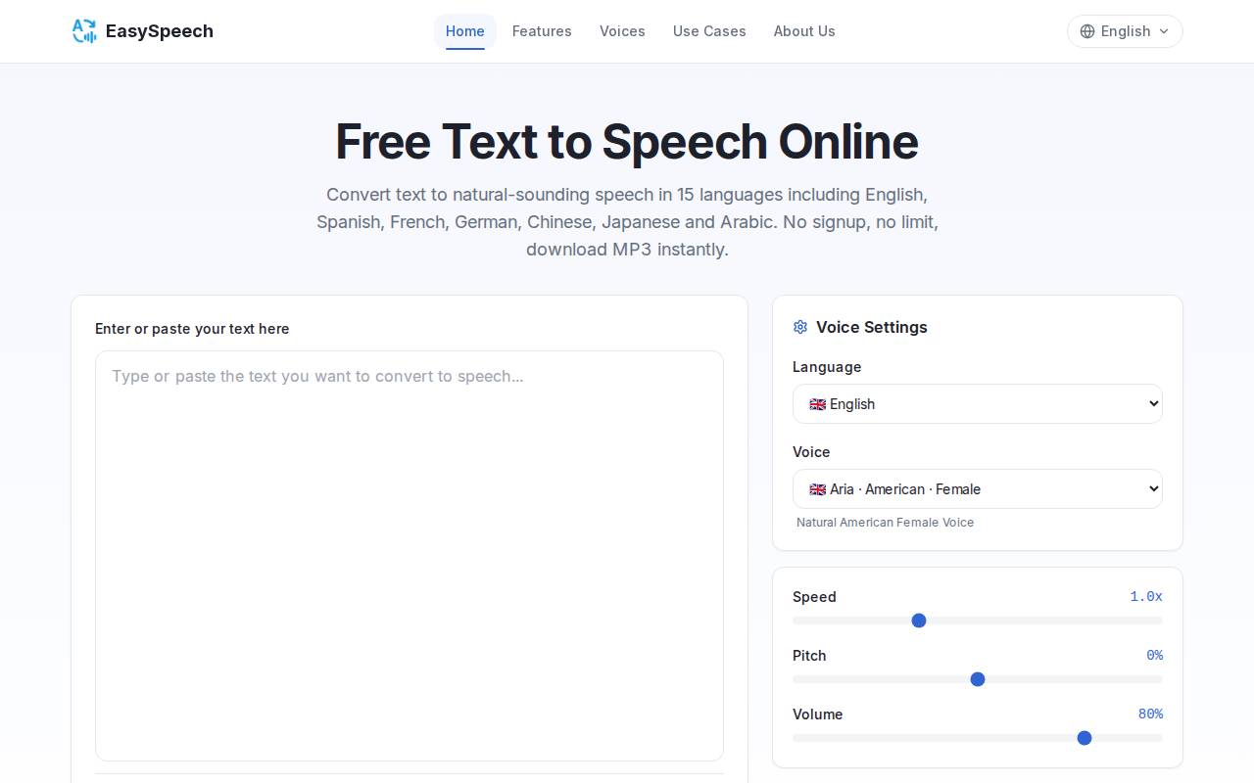Open the Features menu item

pos(542,31)
